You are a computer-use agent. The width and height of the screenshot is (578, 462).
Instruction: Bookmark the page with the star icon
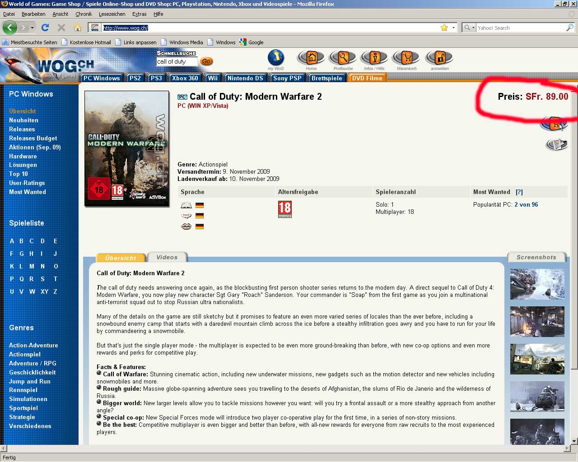(444, 28)
